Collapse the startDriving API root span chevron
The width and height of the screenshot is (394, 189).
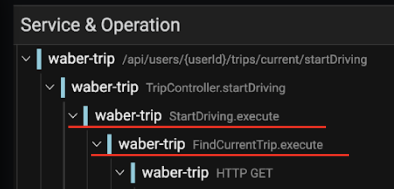(26, 59)
